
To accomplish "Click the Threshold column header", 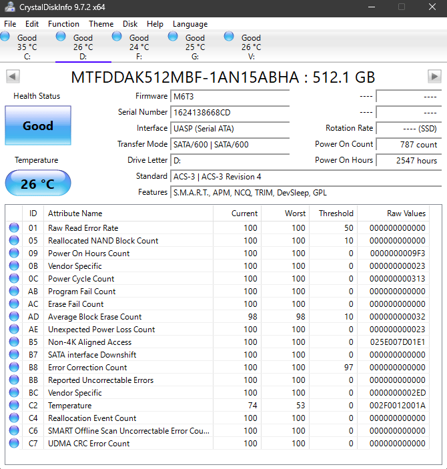I will pos(334,213).
